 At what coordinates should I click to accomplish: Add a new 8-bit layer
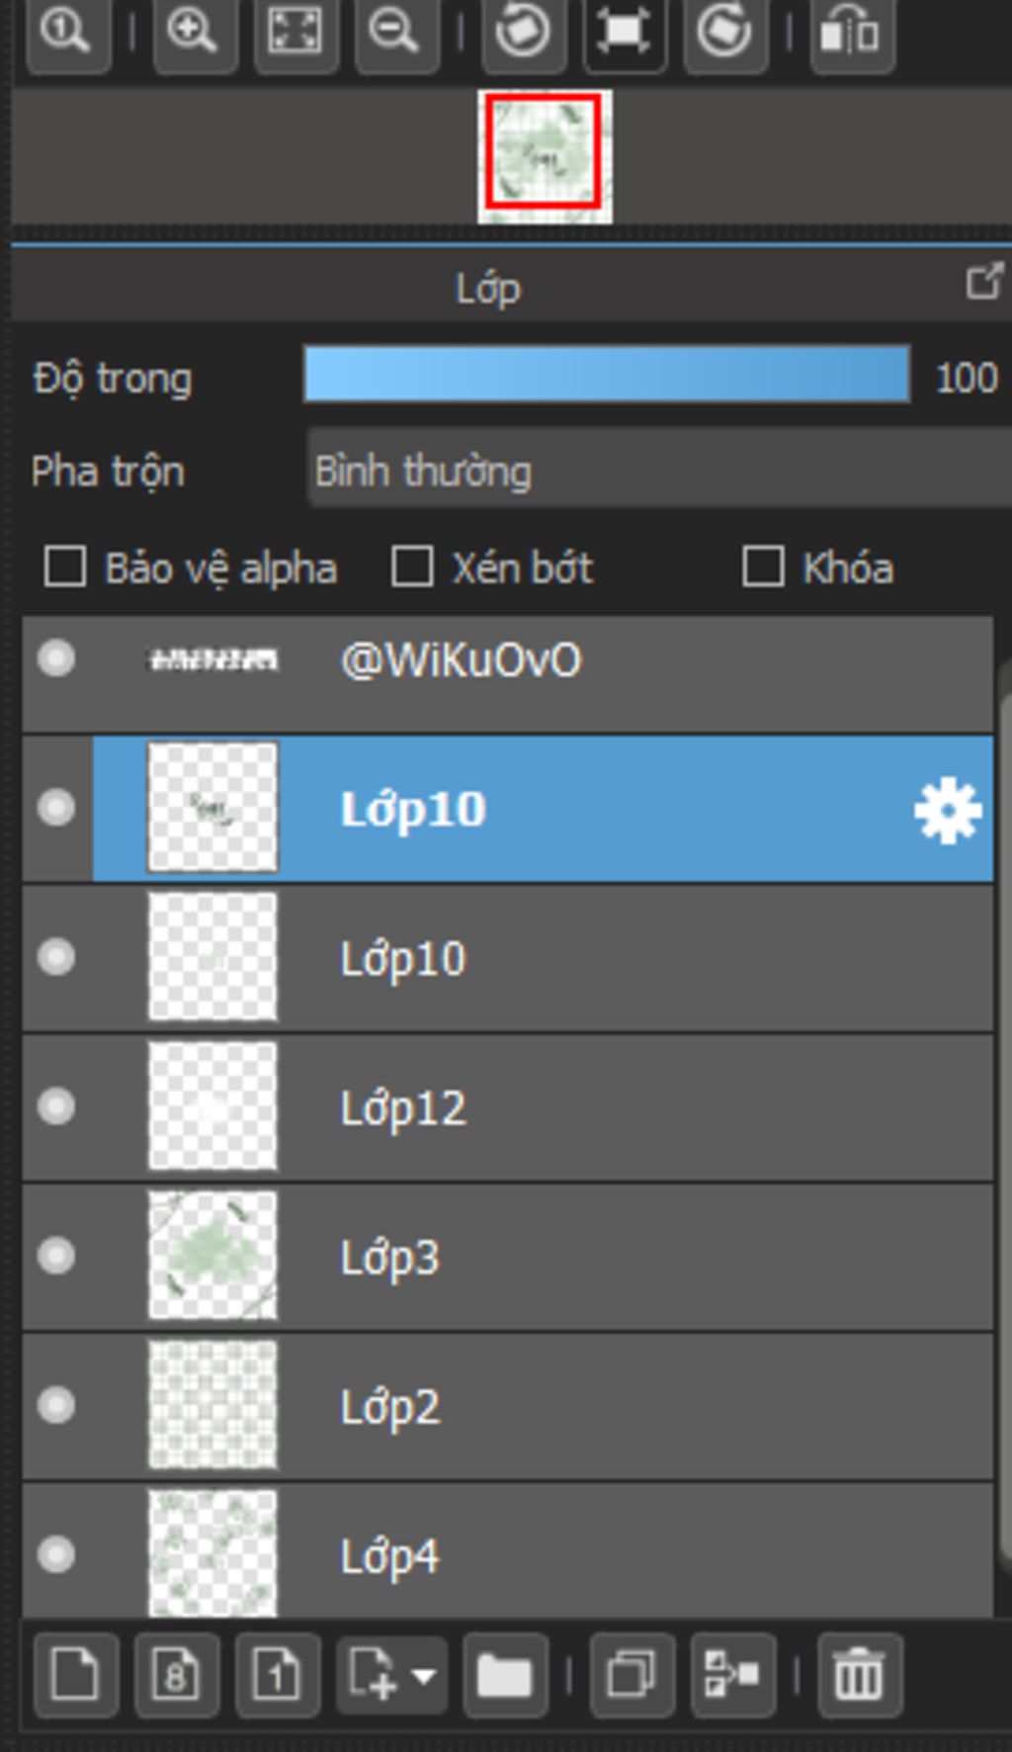[177, 1676]
